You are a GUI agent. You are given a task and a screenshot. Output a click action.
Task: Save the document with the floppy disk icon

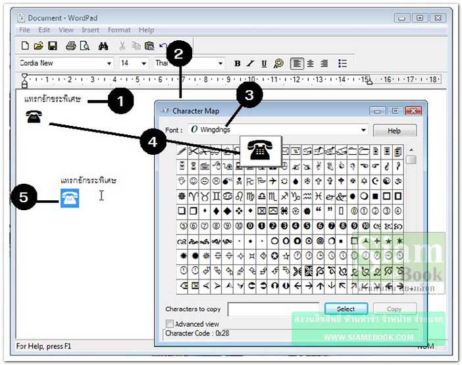tap(53, 45)
